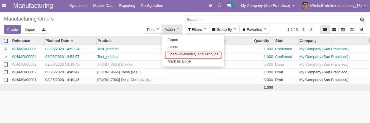The width and height of the screenshot is (370, 123).
Task: Go to next page of records
Action: (x=311, y=29)
